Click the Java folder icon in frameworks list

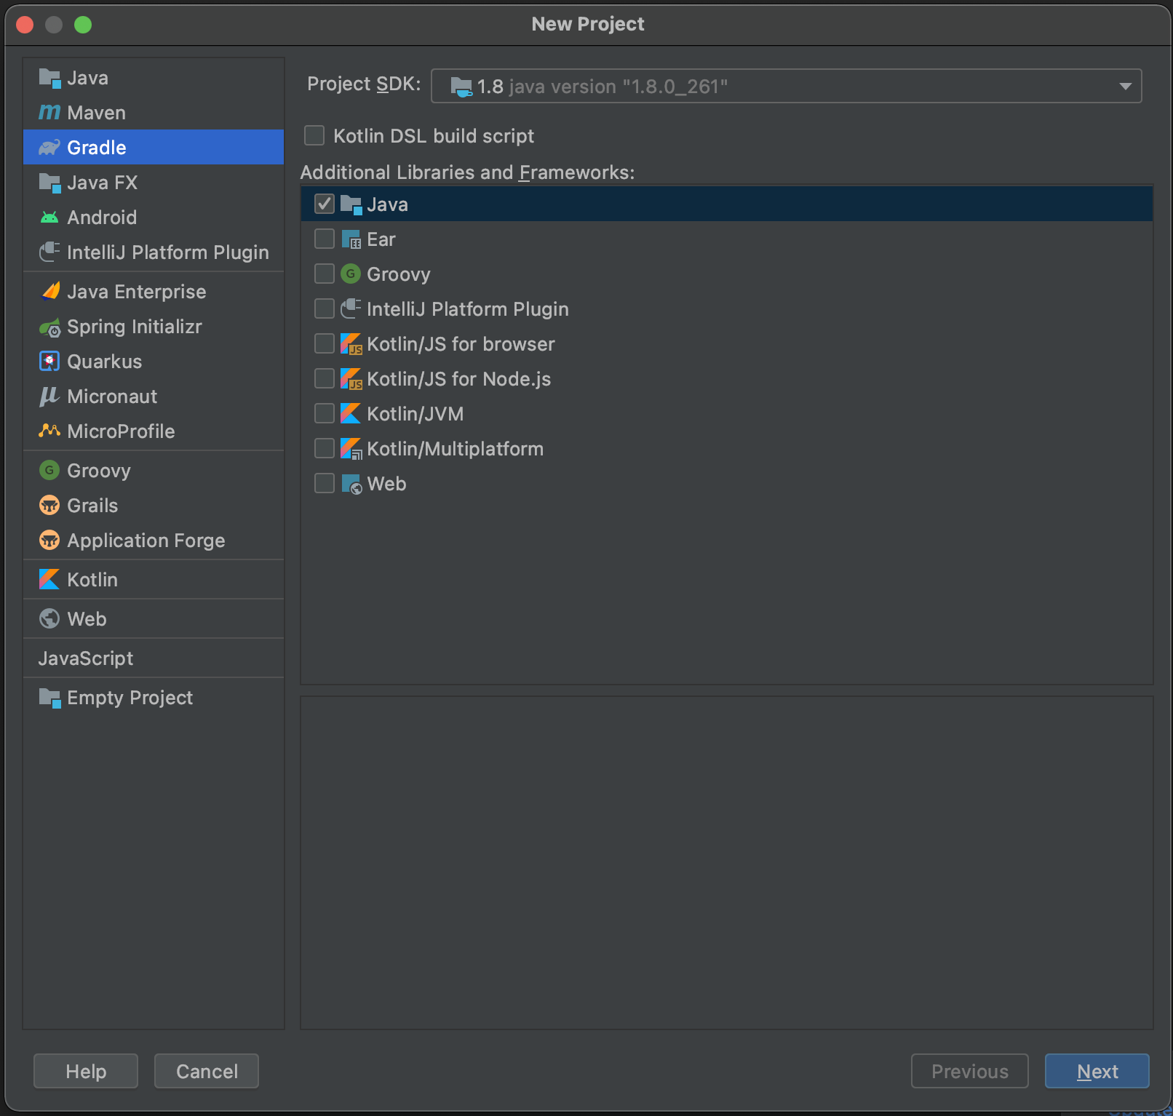(x=351, y=204)
